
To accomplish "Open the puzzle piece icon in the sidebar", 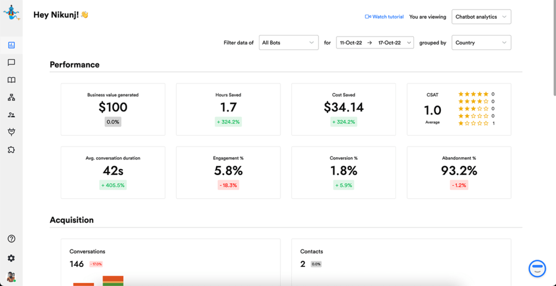I will tap(11, 150).
